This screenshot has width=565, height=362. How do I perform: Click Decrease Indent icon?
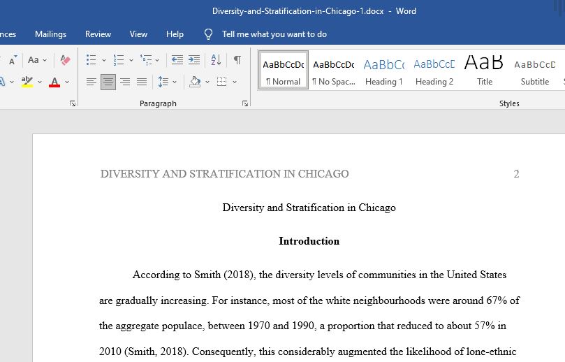click(x=177, y=60)
